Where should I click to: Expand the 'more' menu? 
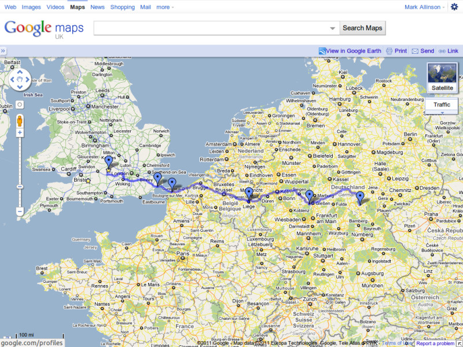pos(165,7)
